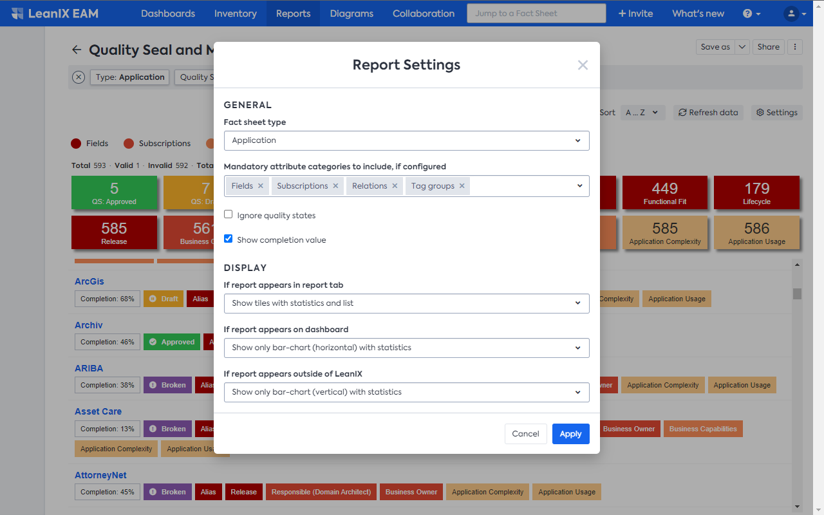Click the Share button

pyautogui.click(x=769, y=47)
